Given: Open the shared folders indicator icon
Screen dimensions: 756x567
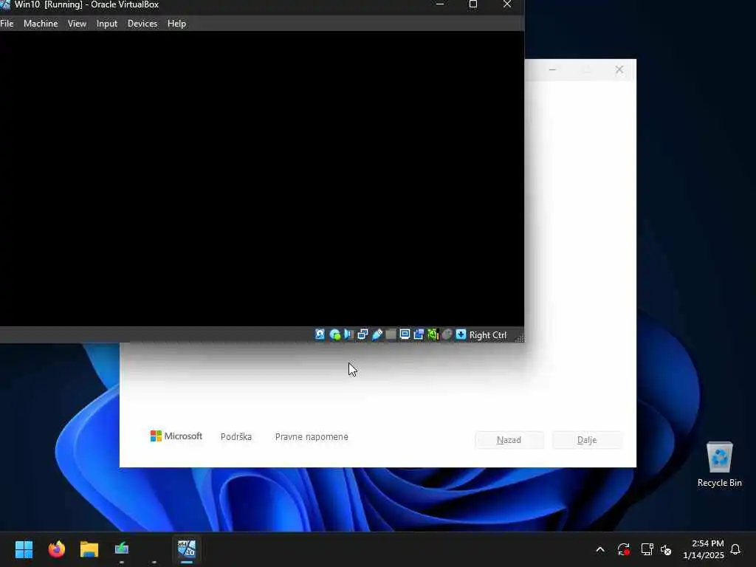Looking at the screenshot, I should click(391, 334).
